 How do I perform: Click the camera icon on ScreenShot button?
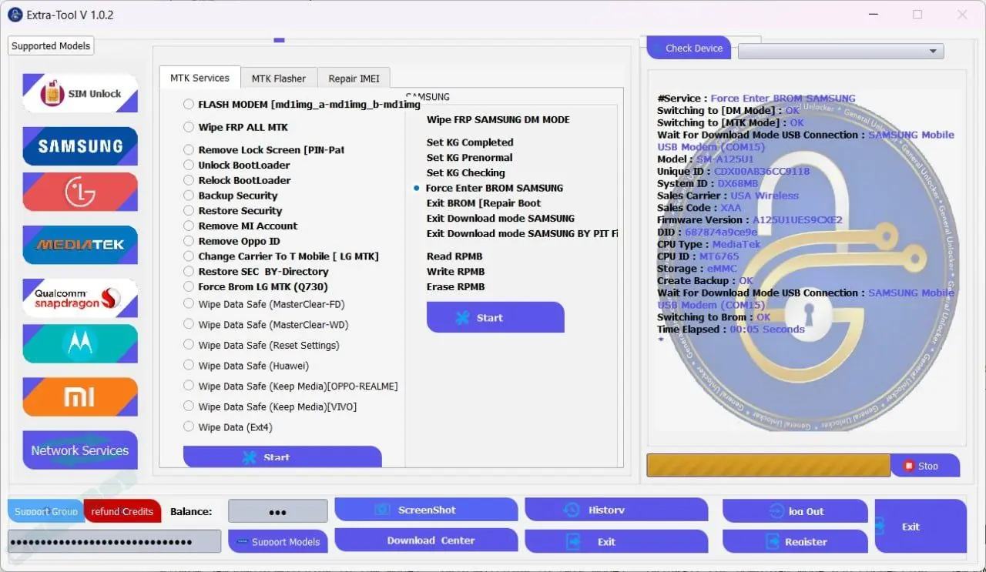pos(381,510)
